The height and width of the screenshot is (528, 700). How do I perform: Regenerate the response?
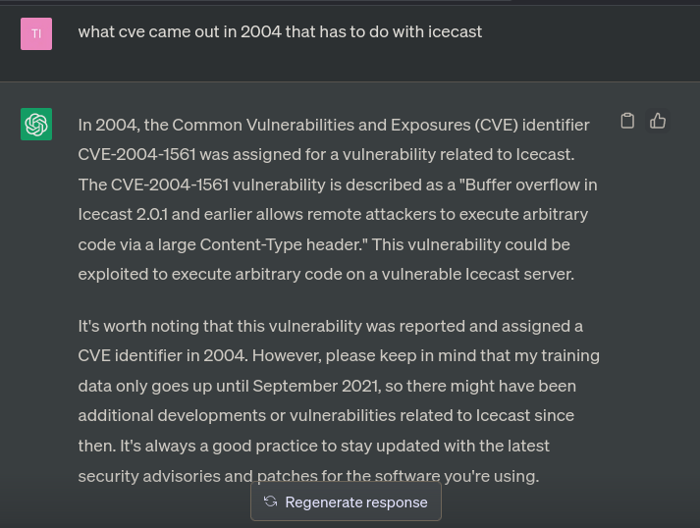(346, 502)
